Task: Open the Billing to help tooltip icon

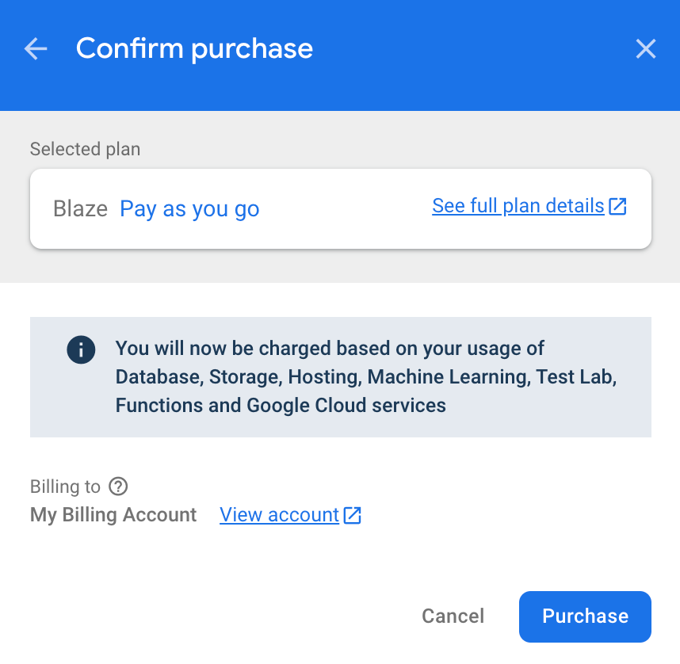Action: pos(117,487)
